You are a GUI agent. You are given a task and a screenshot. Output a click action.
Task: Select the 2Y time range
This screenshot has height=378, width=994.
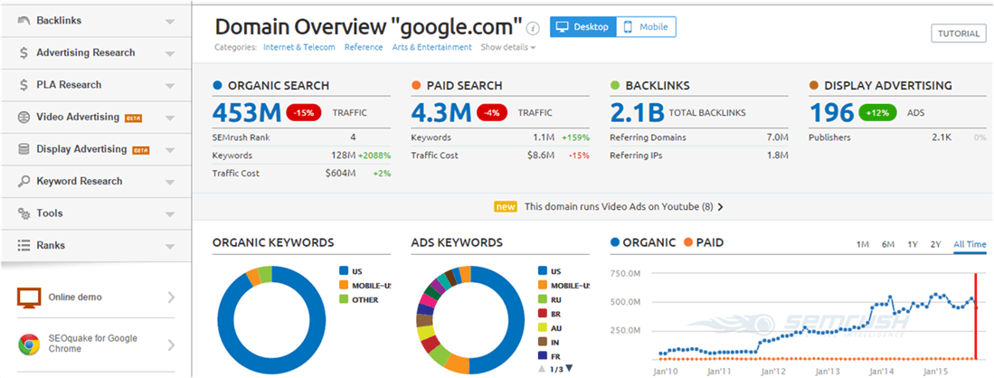point(936,244)
